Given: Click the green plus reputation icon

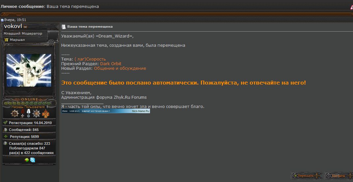Looking at the screenshot, I should click(6, 136).
